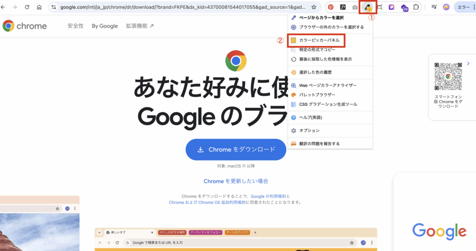Reload the page
This screenshot has width=476, height=251.
coord(27,7)
